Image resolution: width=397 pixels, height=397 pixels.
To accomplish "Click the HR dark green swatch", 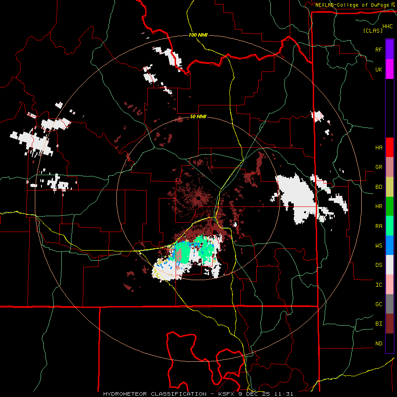I will click(390, 206).
